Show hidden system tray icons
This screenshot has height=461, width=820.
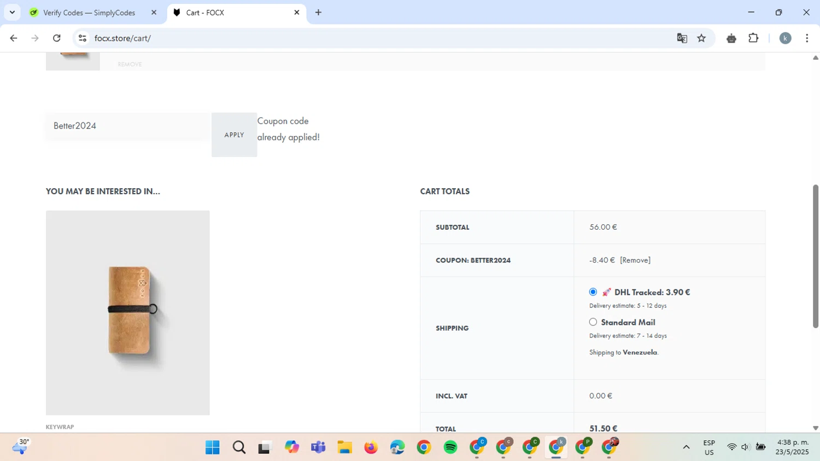point(686,447)
